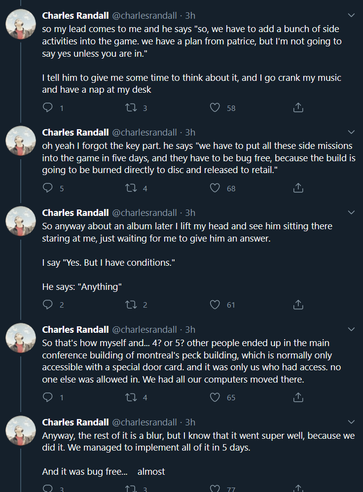Screen dimensions: 363x492
Task: Share the conference building tweet
Action: [x=298, y=397]
